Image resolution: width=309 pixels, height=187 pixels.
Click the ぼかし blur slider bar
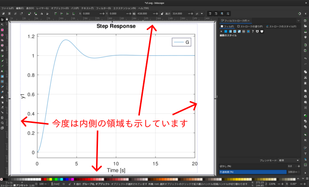[253, 166]
